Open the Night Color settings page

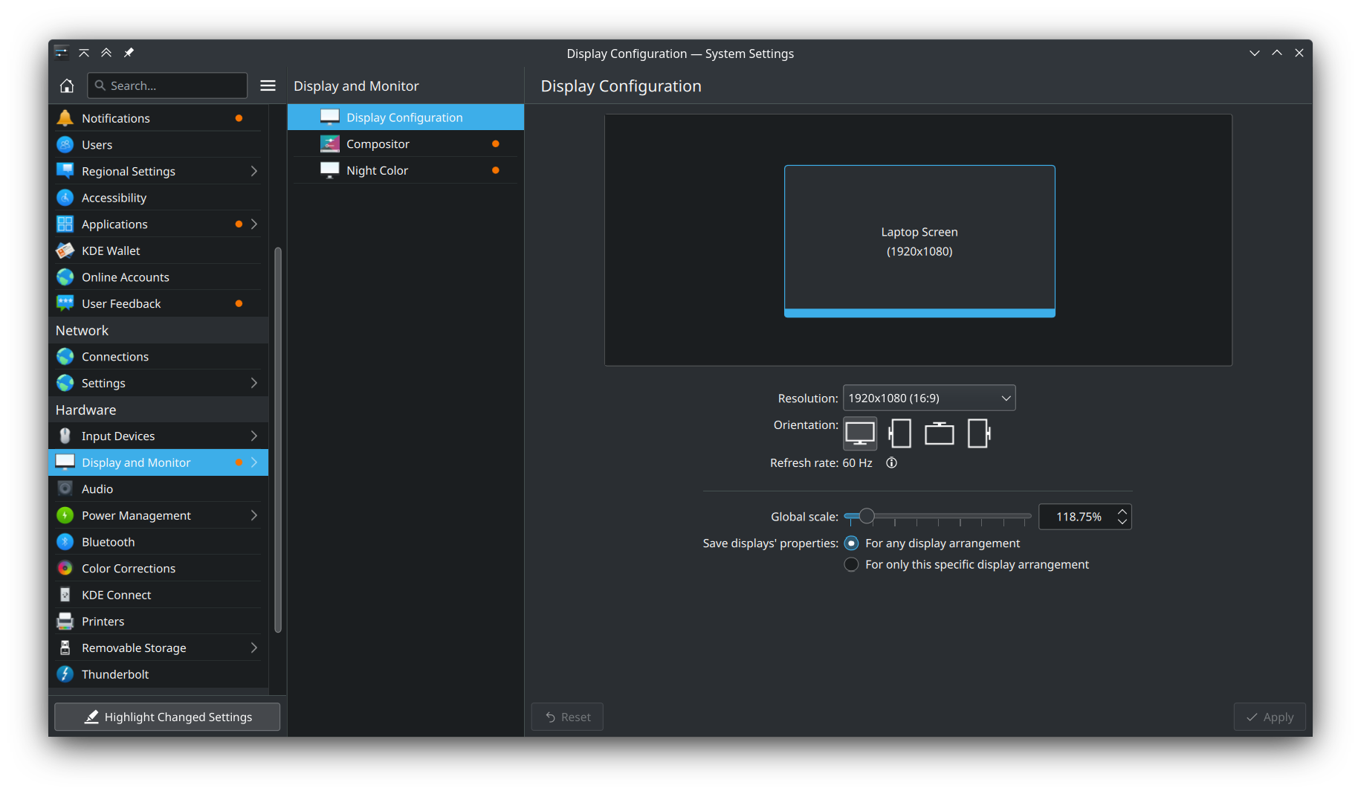point(377,170)
